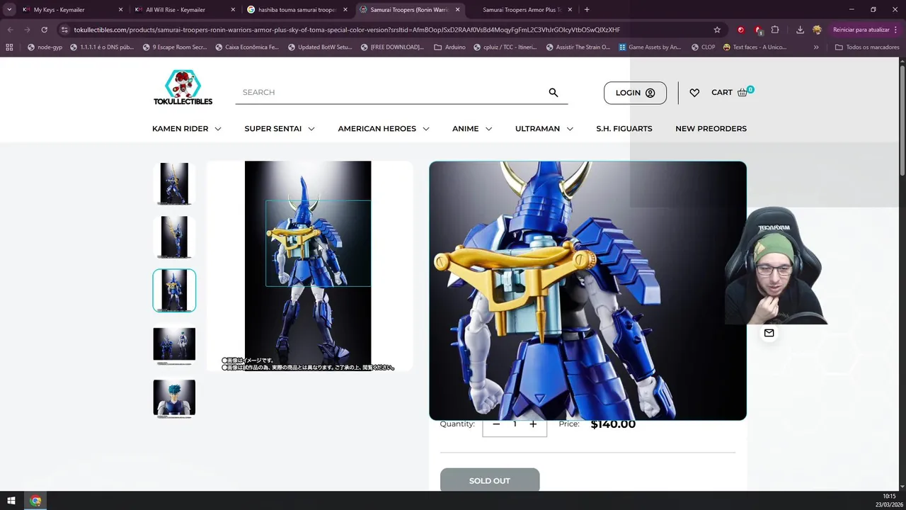Click the envelope mail icon
Image resolution: width=906 pixels, height=510 pixels.
tap(769, 333)
